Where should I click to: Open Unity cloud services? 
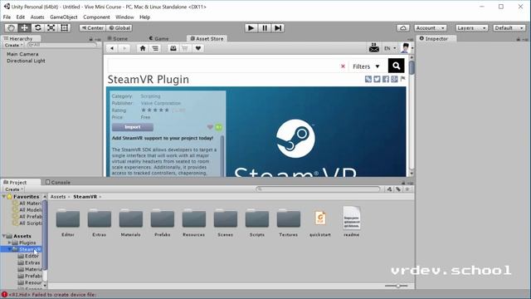pyautogui.click(x=403, y=27)
